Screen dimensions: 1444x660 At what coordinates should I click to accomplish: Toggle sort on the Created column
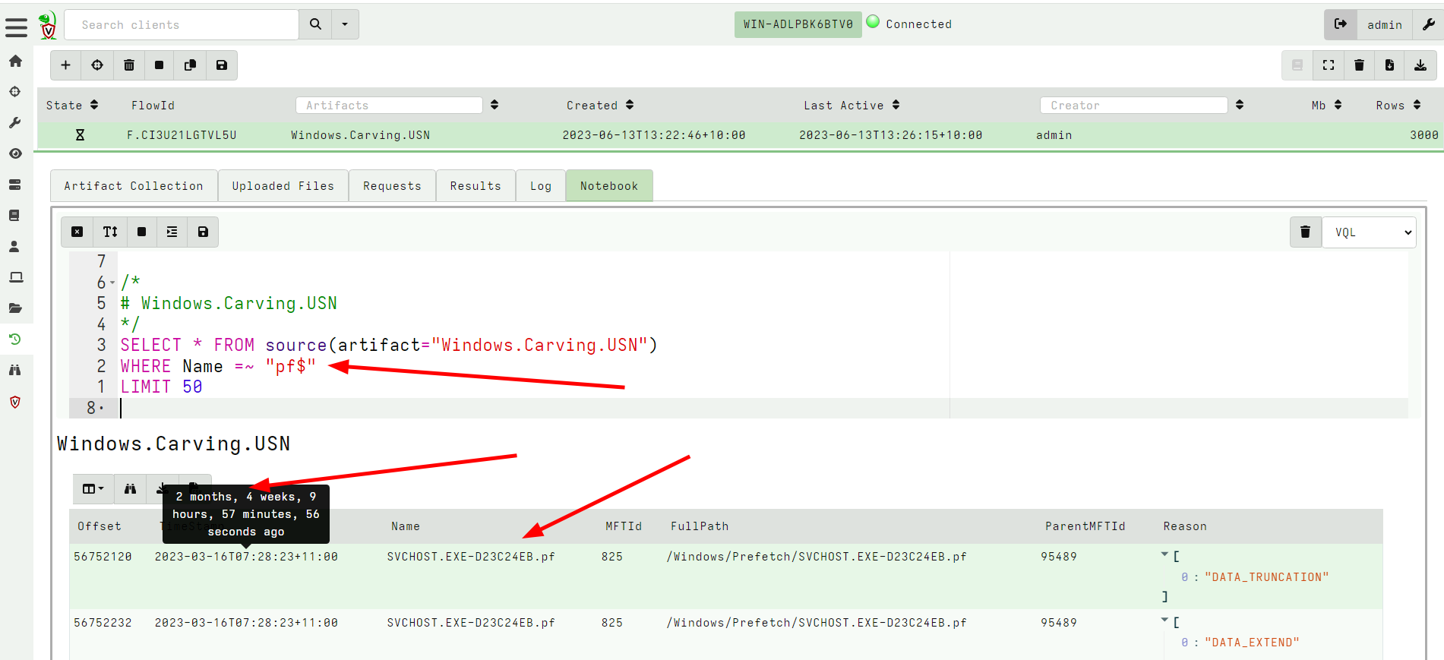pos(630,105)
